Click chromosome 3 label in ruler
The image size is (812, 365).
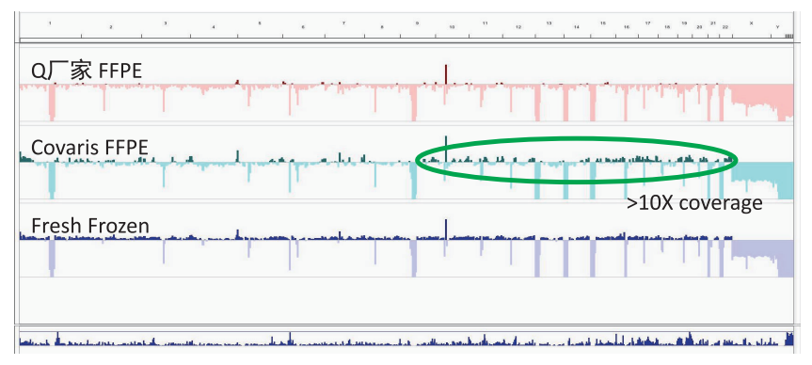[166, 24]
